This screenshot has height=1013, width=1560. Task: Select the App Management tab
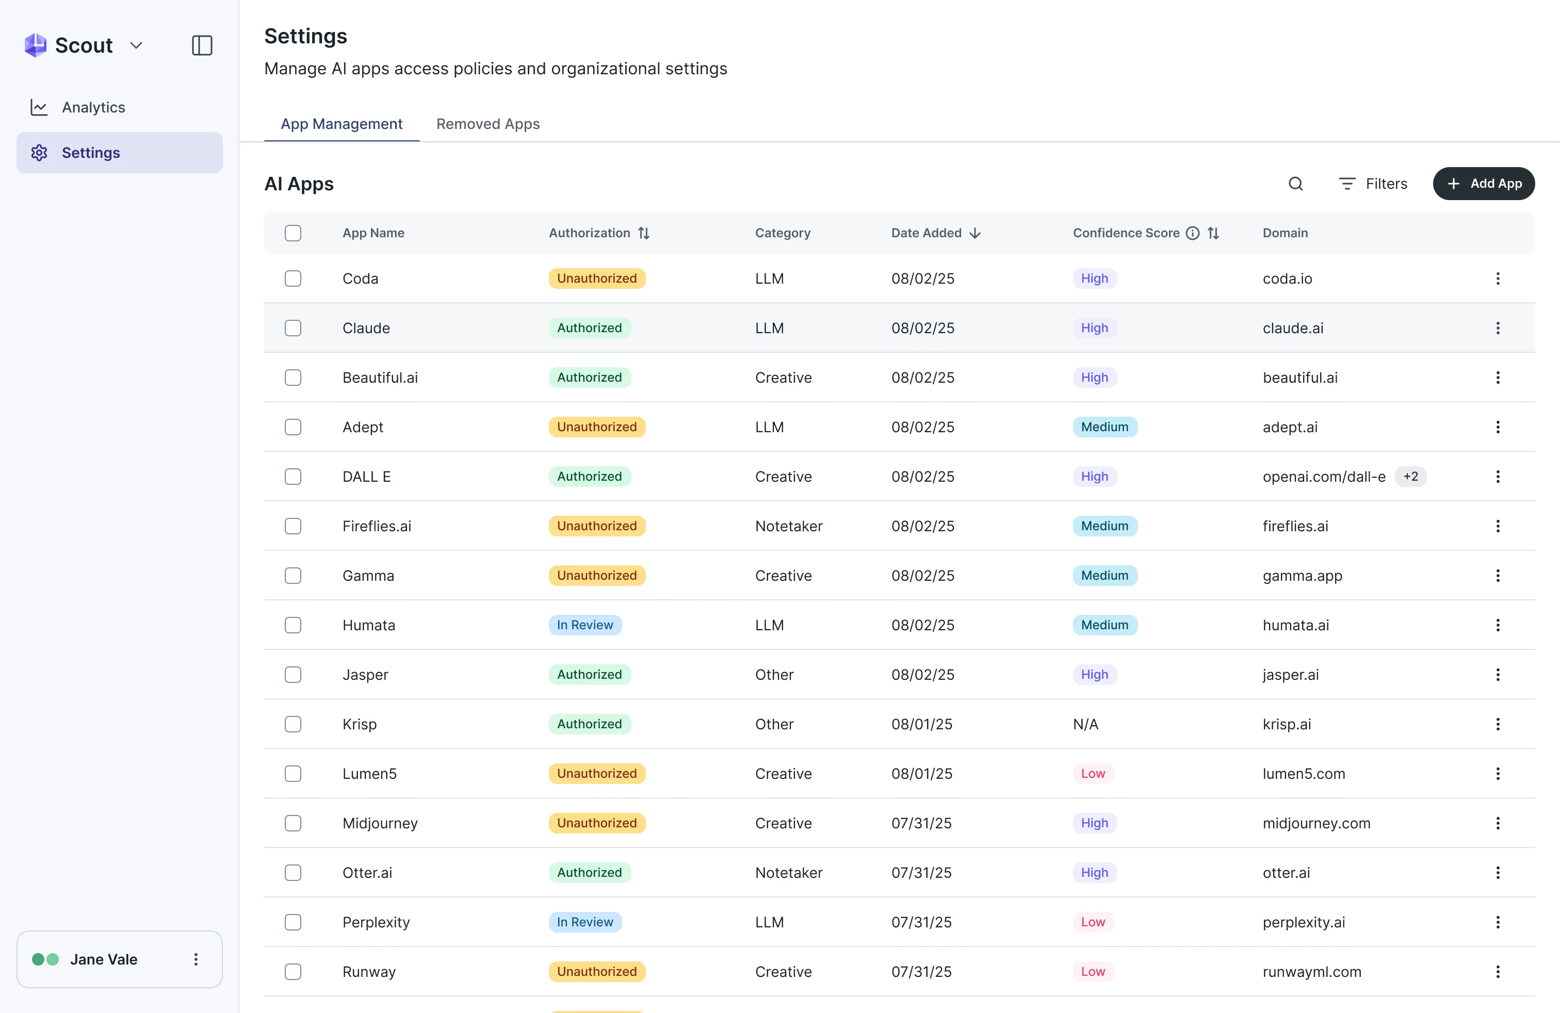tap(342, 124)
